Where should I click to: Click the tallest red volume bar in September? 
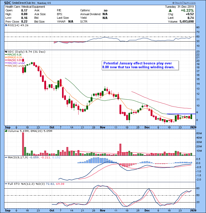tap(23, 144)
